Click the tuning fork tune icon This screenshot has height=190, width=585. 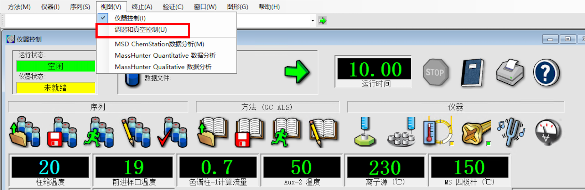(512, 132)
